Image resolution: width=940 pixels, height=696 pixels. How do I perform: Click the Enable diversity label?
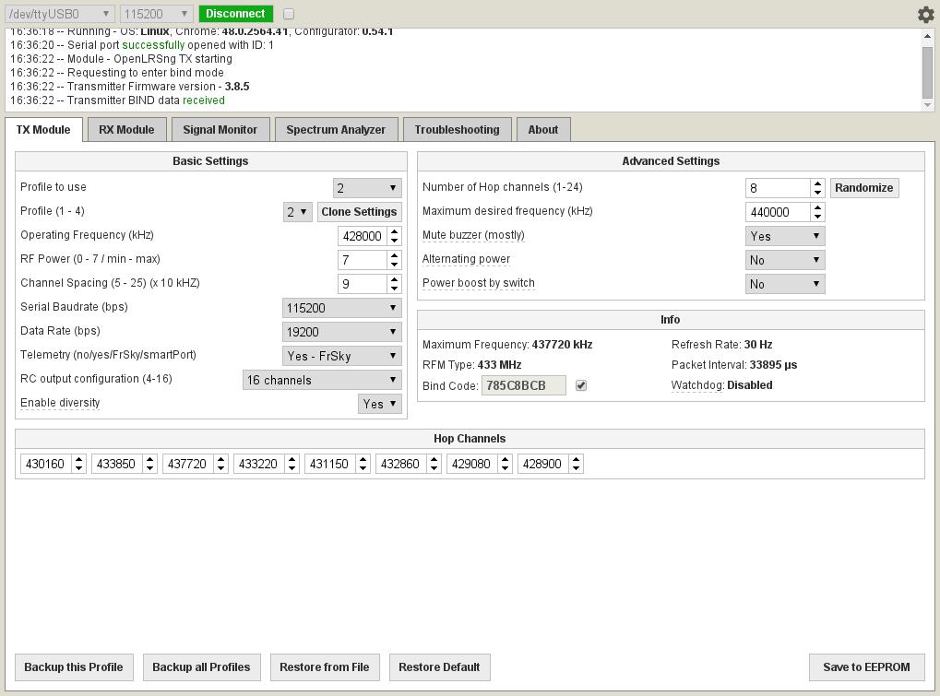click(60, 403)
